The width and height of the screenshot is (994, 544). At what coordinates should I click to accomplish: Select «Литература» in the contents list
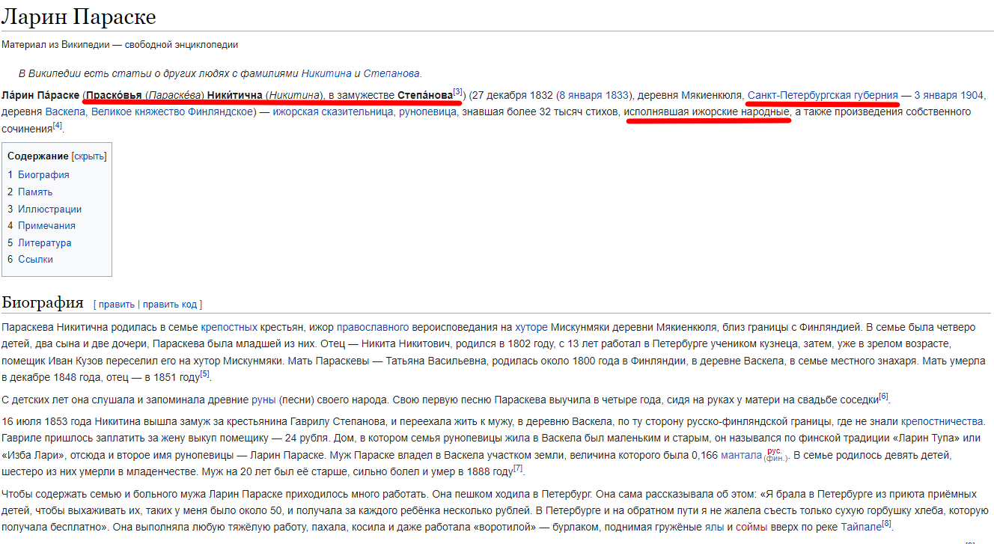click(x=45, y=242)
